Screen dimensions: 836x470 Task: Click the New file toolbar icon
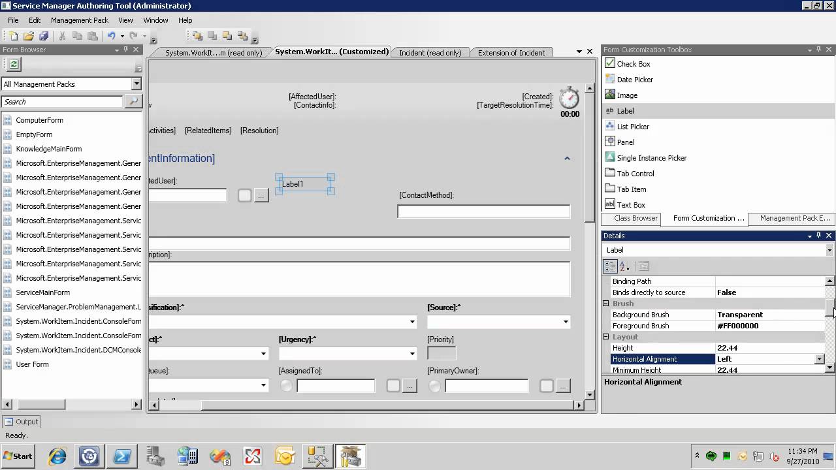14,37
